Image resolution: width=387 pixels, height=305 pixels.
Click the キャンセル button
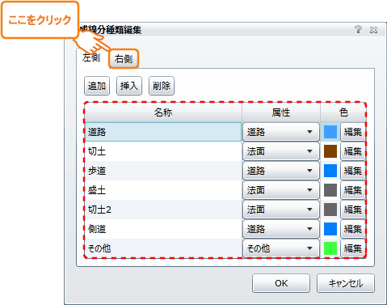click(346, 283)
